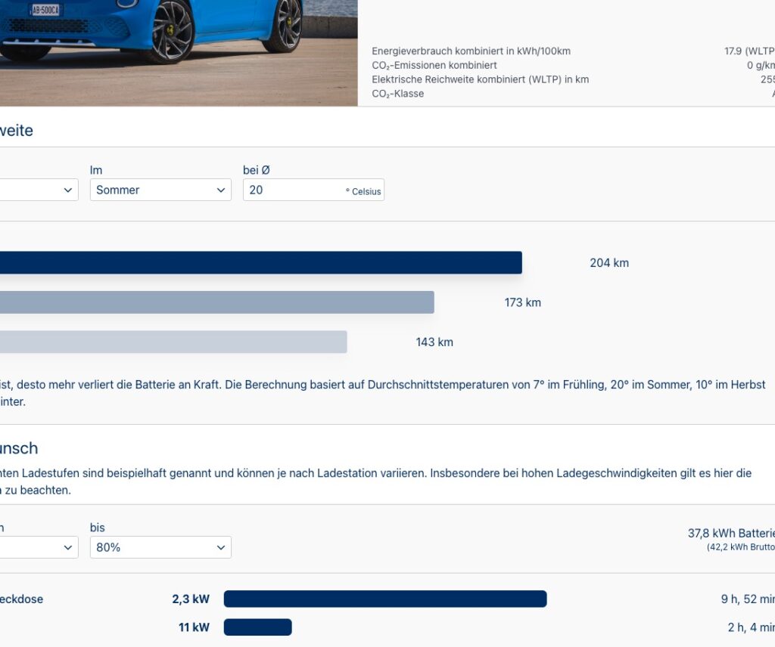Click the chevron left of the 80% dropdown

[x=68, y=547]
